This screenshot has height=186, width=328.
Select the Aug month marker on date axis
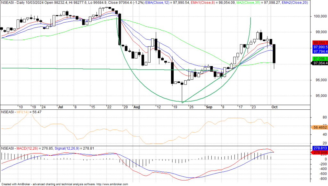137,107
